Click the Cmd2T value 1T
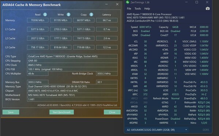This screenshot has height=136, width=219. (175, 35)
